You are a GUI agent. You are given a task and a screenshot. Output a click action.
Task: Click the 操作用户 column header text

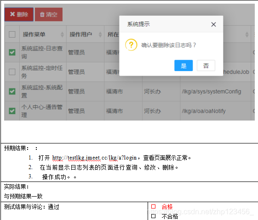(x=80, y=34)
